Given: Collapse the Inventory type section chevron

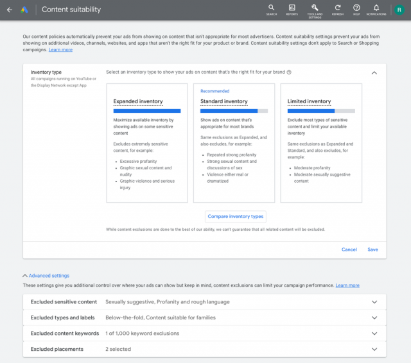Looking at the screenshot, I should 374,73.
